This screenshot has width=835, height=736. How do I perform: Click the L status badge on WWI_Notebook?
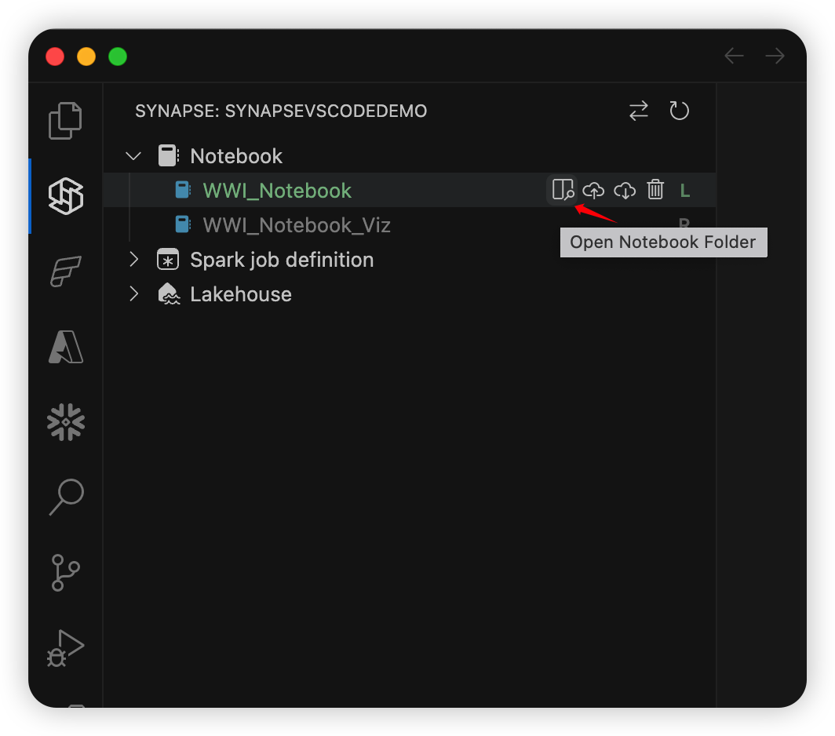click(x=685, y=190)
